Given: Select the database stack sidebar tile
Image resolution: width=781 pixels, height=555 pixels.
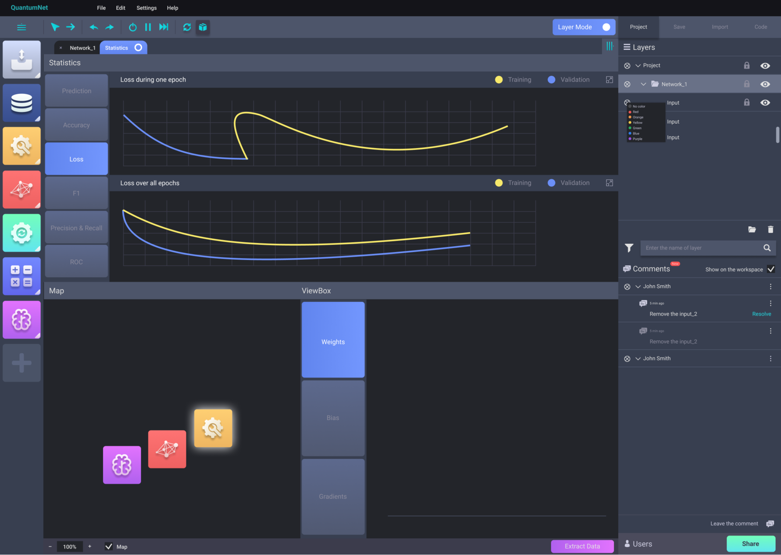Looking at the screenshot, I should pos(22,103).
